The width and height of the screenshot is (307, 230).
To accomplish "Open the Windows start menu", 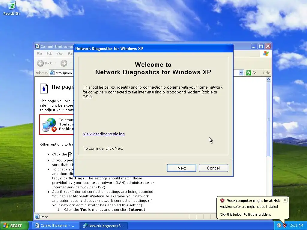I will [14, 226].
